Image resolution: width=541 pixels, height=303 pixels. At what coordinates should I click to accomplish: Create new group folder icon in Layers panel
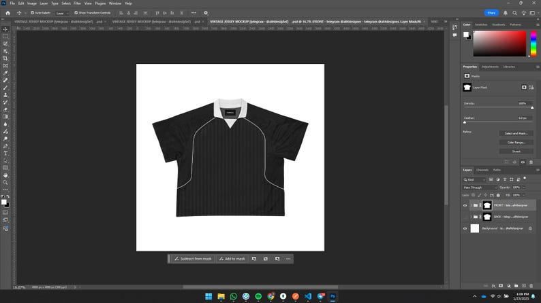516,286
